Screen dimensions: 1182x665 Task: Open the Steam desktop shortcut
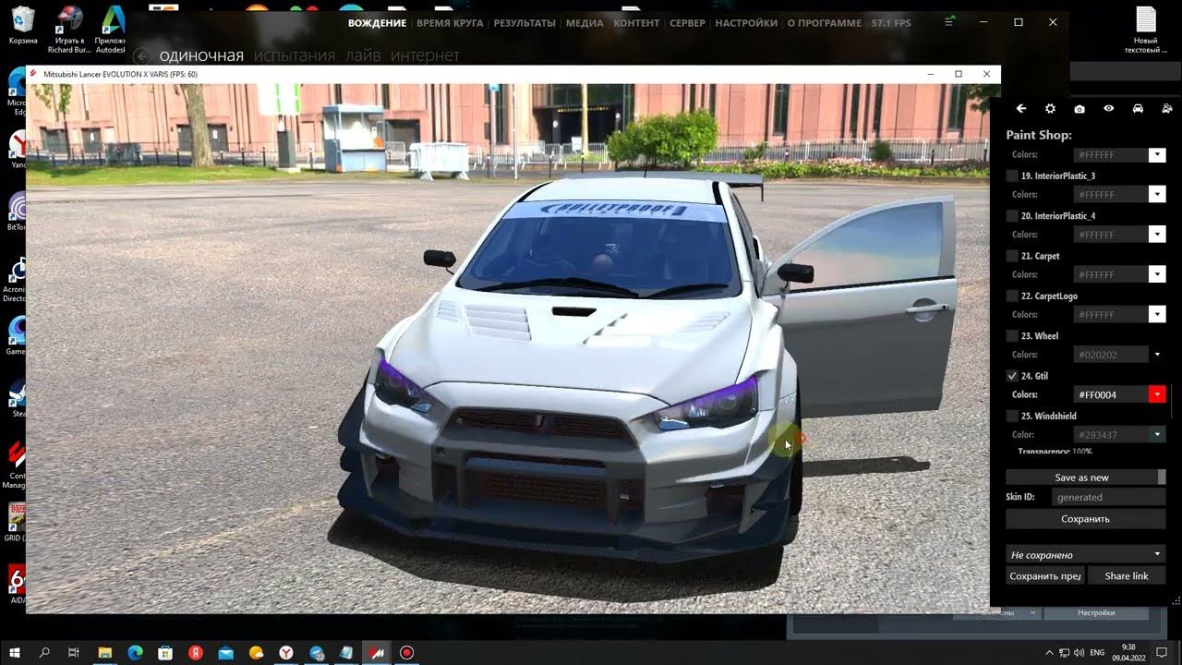pyautogui.click(x=18, y=399)
